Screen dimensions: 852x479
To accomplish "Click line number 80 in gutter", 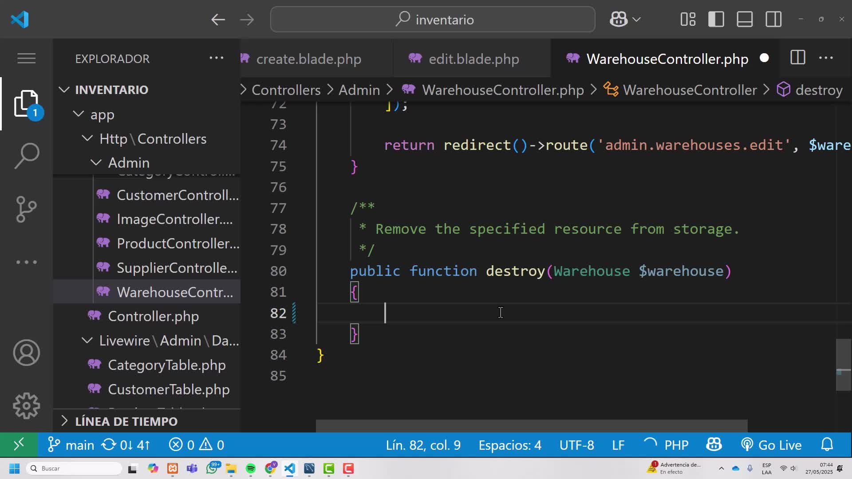I will [x=278, y=271].
